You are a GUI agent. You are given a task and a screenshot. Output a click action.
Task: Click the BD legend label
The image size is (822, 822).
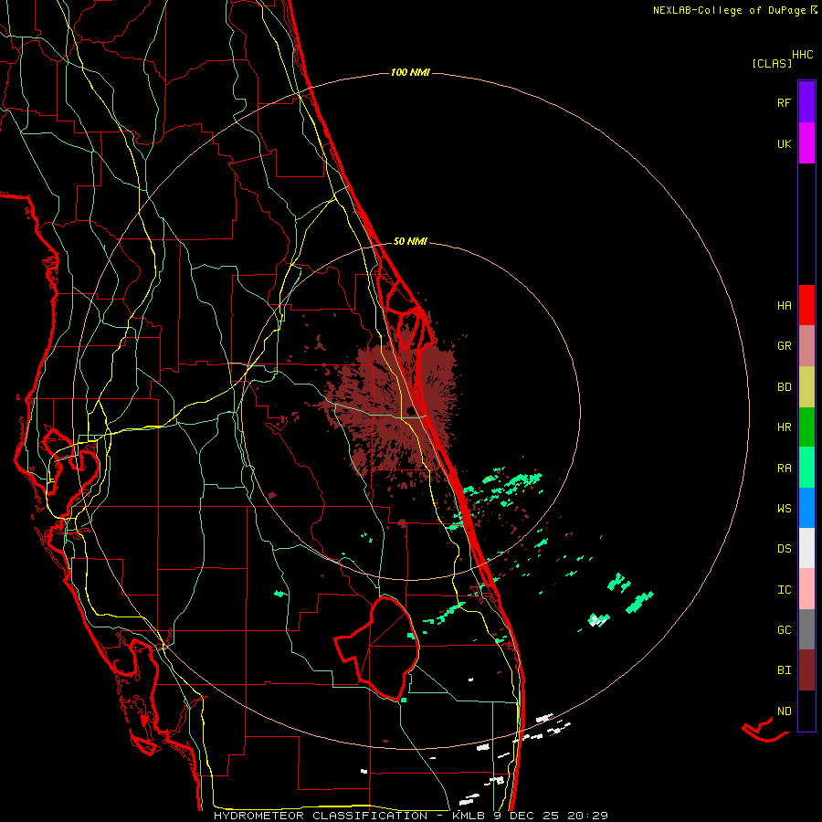click(x=784, y=387)
